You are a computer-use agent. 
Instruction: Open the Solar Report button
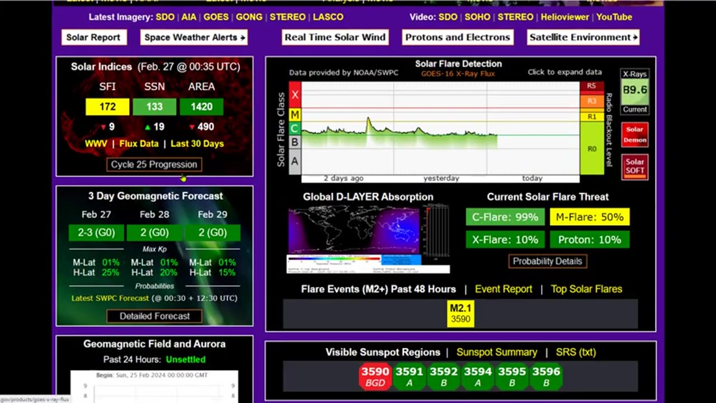pos(93,38)
